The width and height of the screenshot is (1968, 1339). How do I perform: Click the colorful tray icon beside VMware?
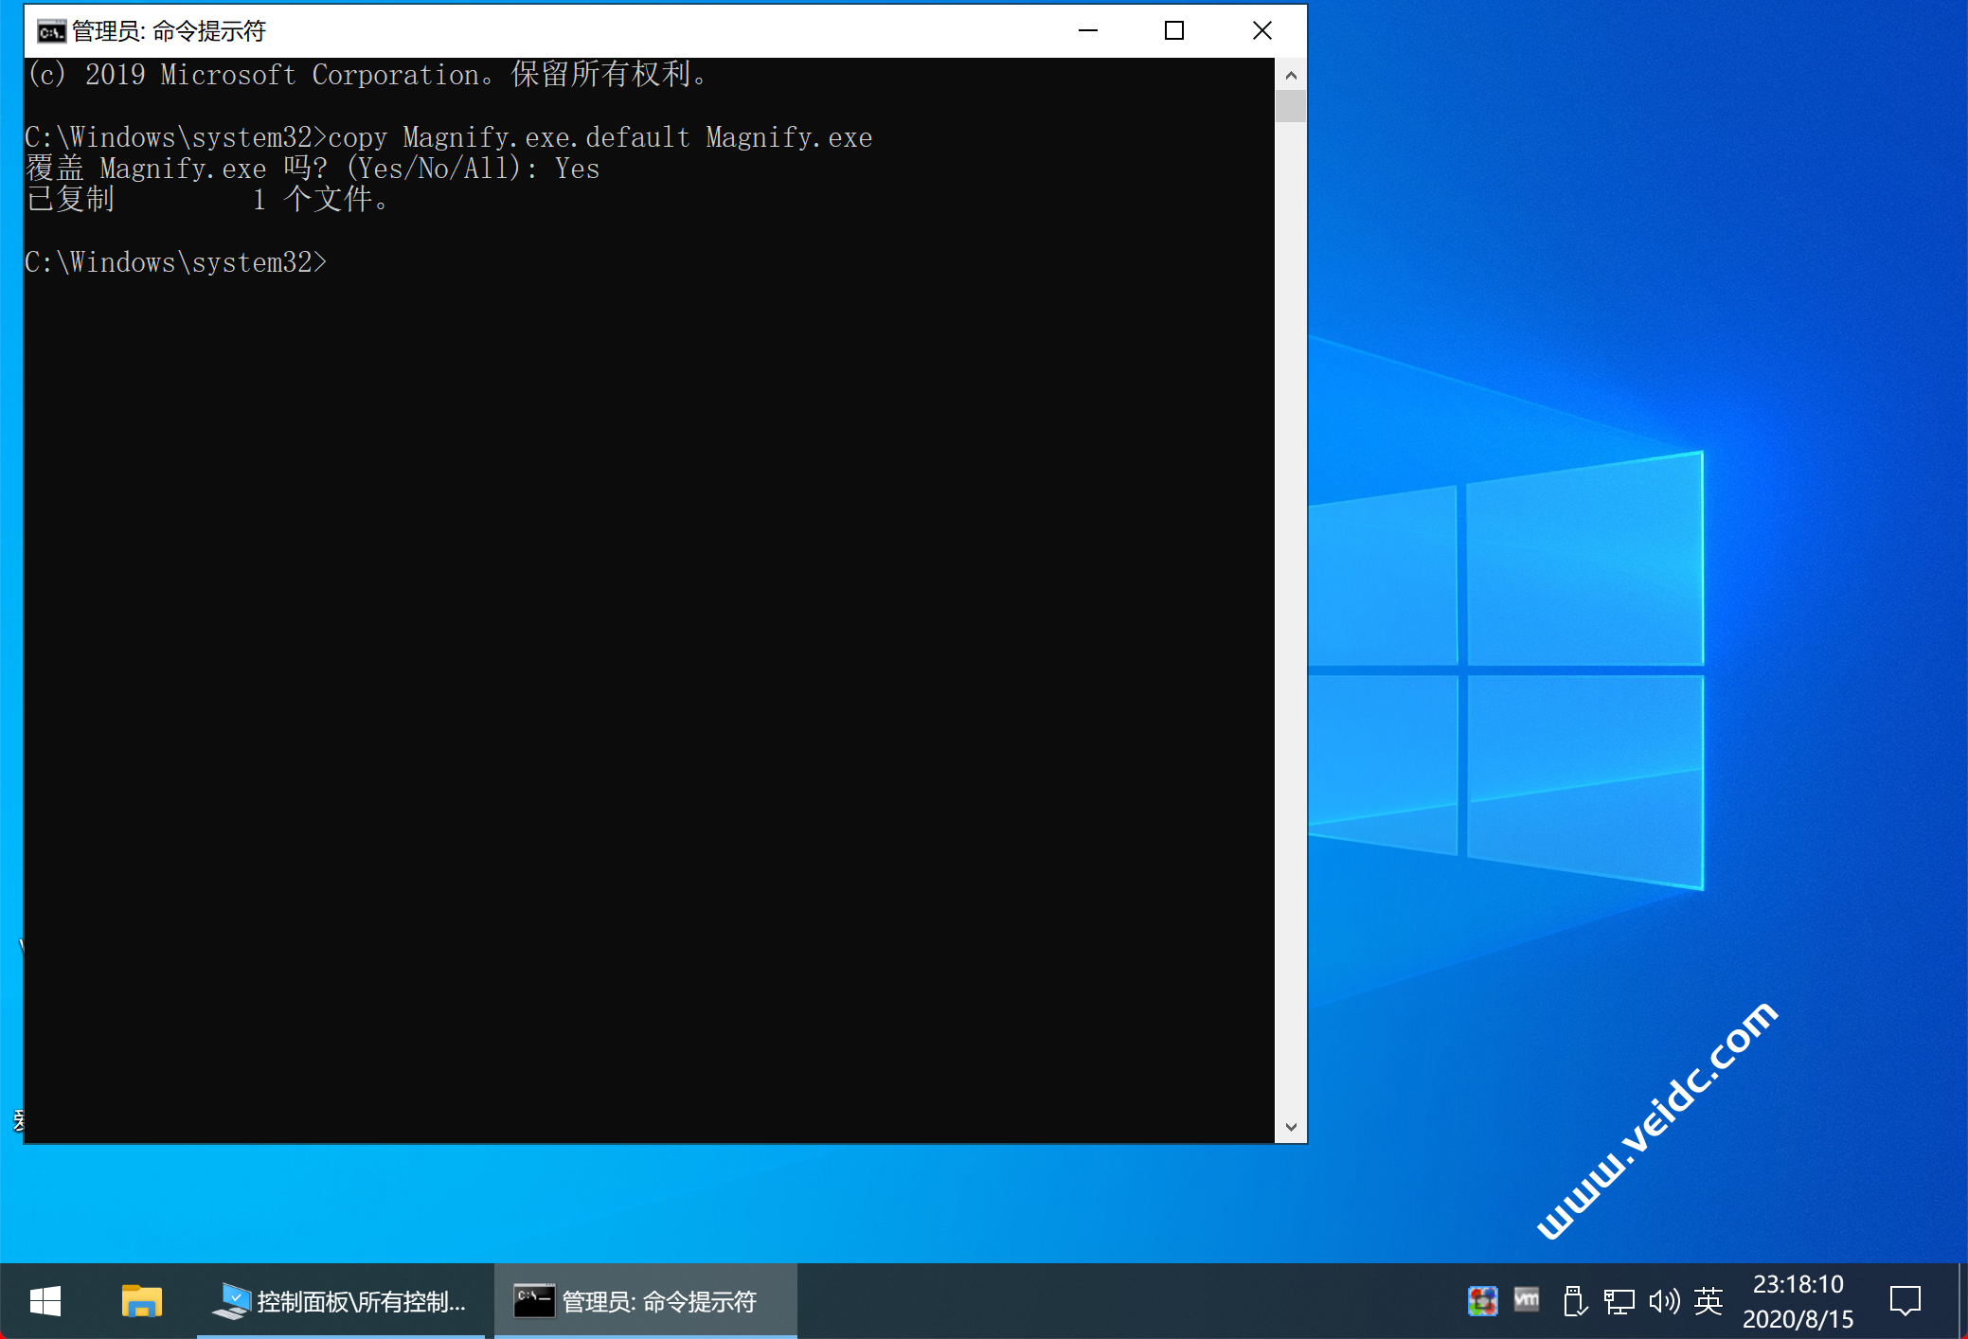(x=1482, y=1301)
